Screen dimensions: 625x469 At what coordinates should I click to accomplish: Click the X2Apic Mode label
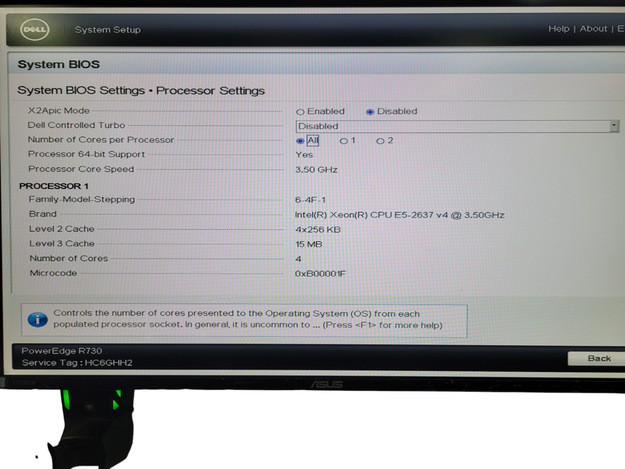pos(58,111)
